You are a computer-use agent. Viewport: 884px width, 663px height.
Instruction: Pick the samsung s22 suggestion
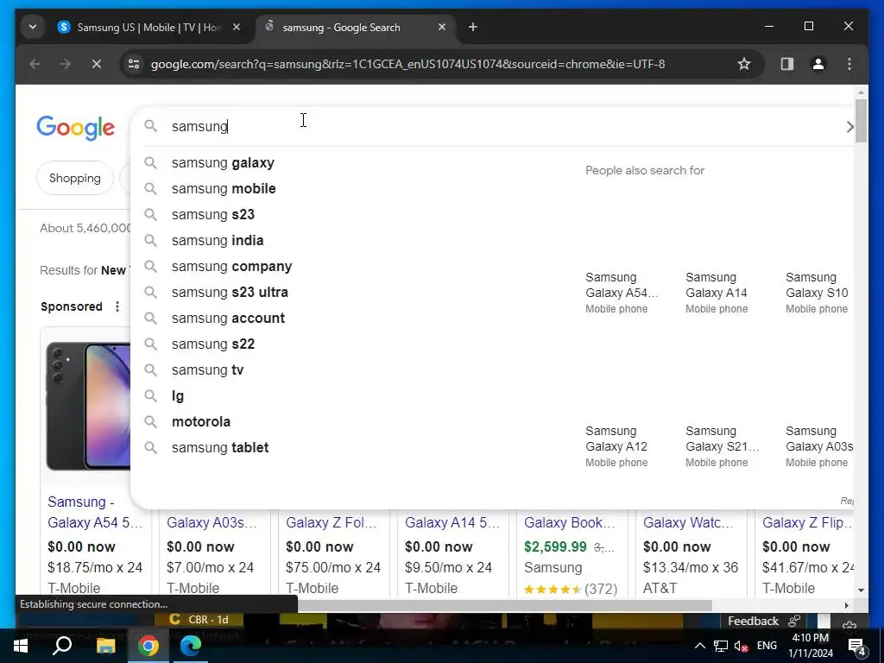coord(212,344)
